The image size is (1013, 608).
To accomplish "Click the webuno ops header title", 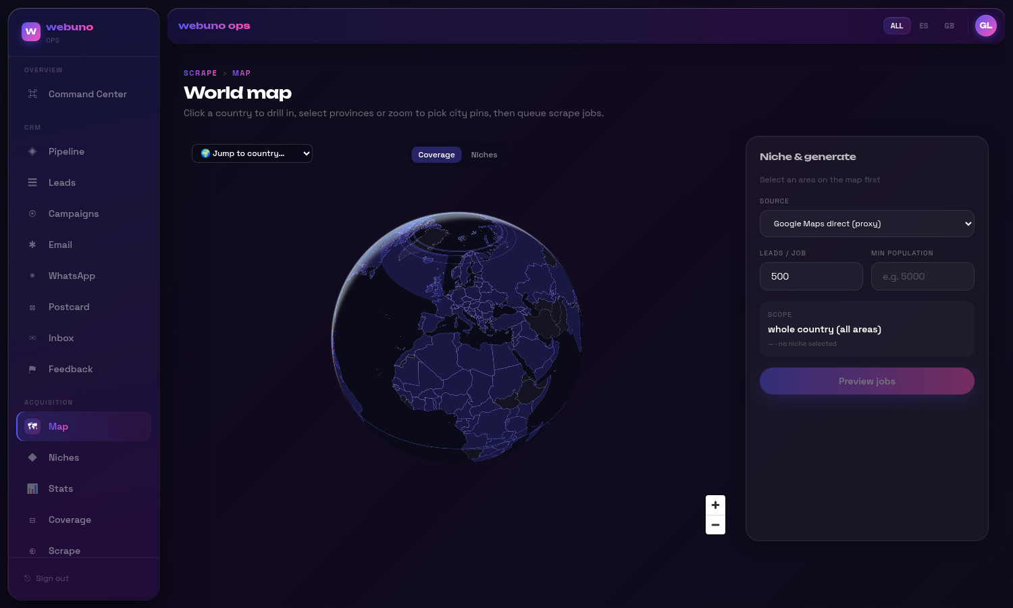I will click(214, 26).
